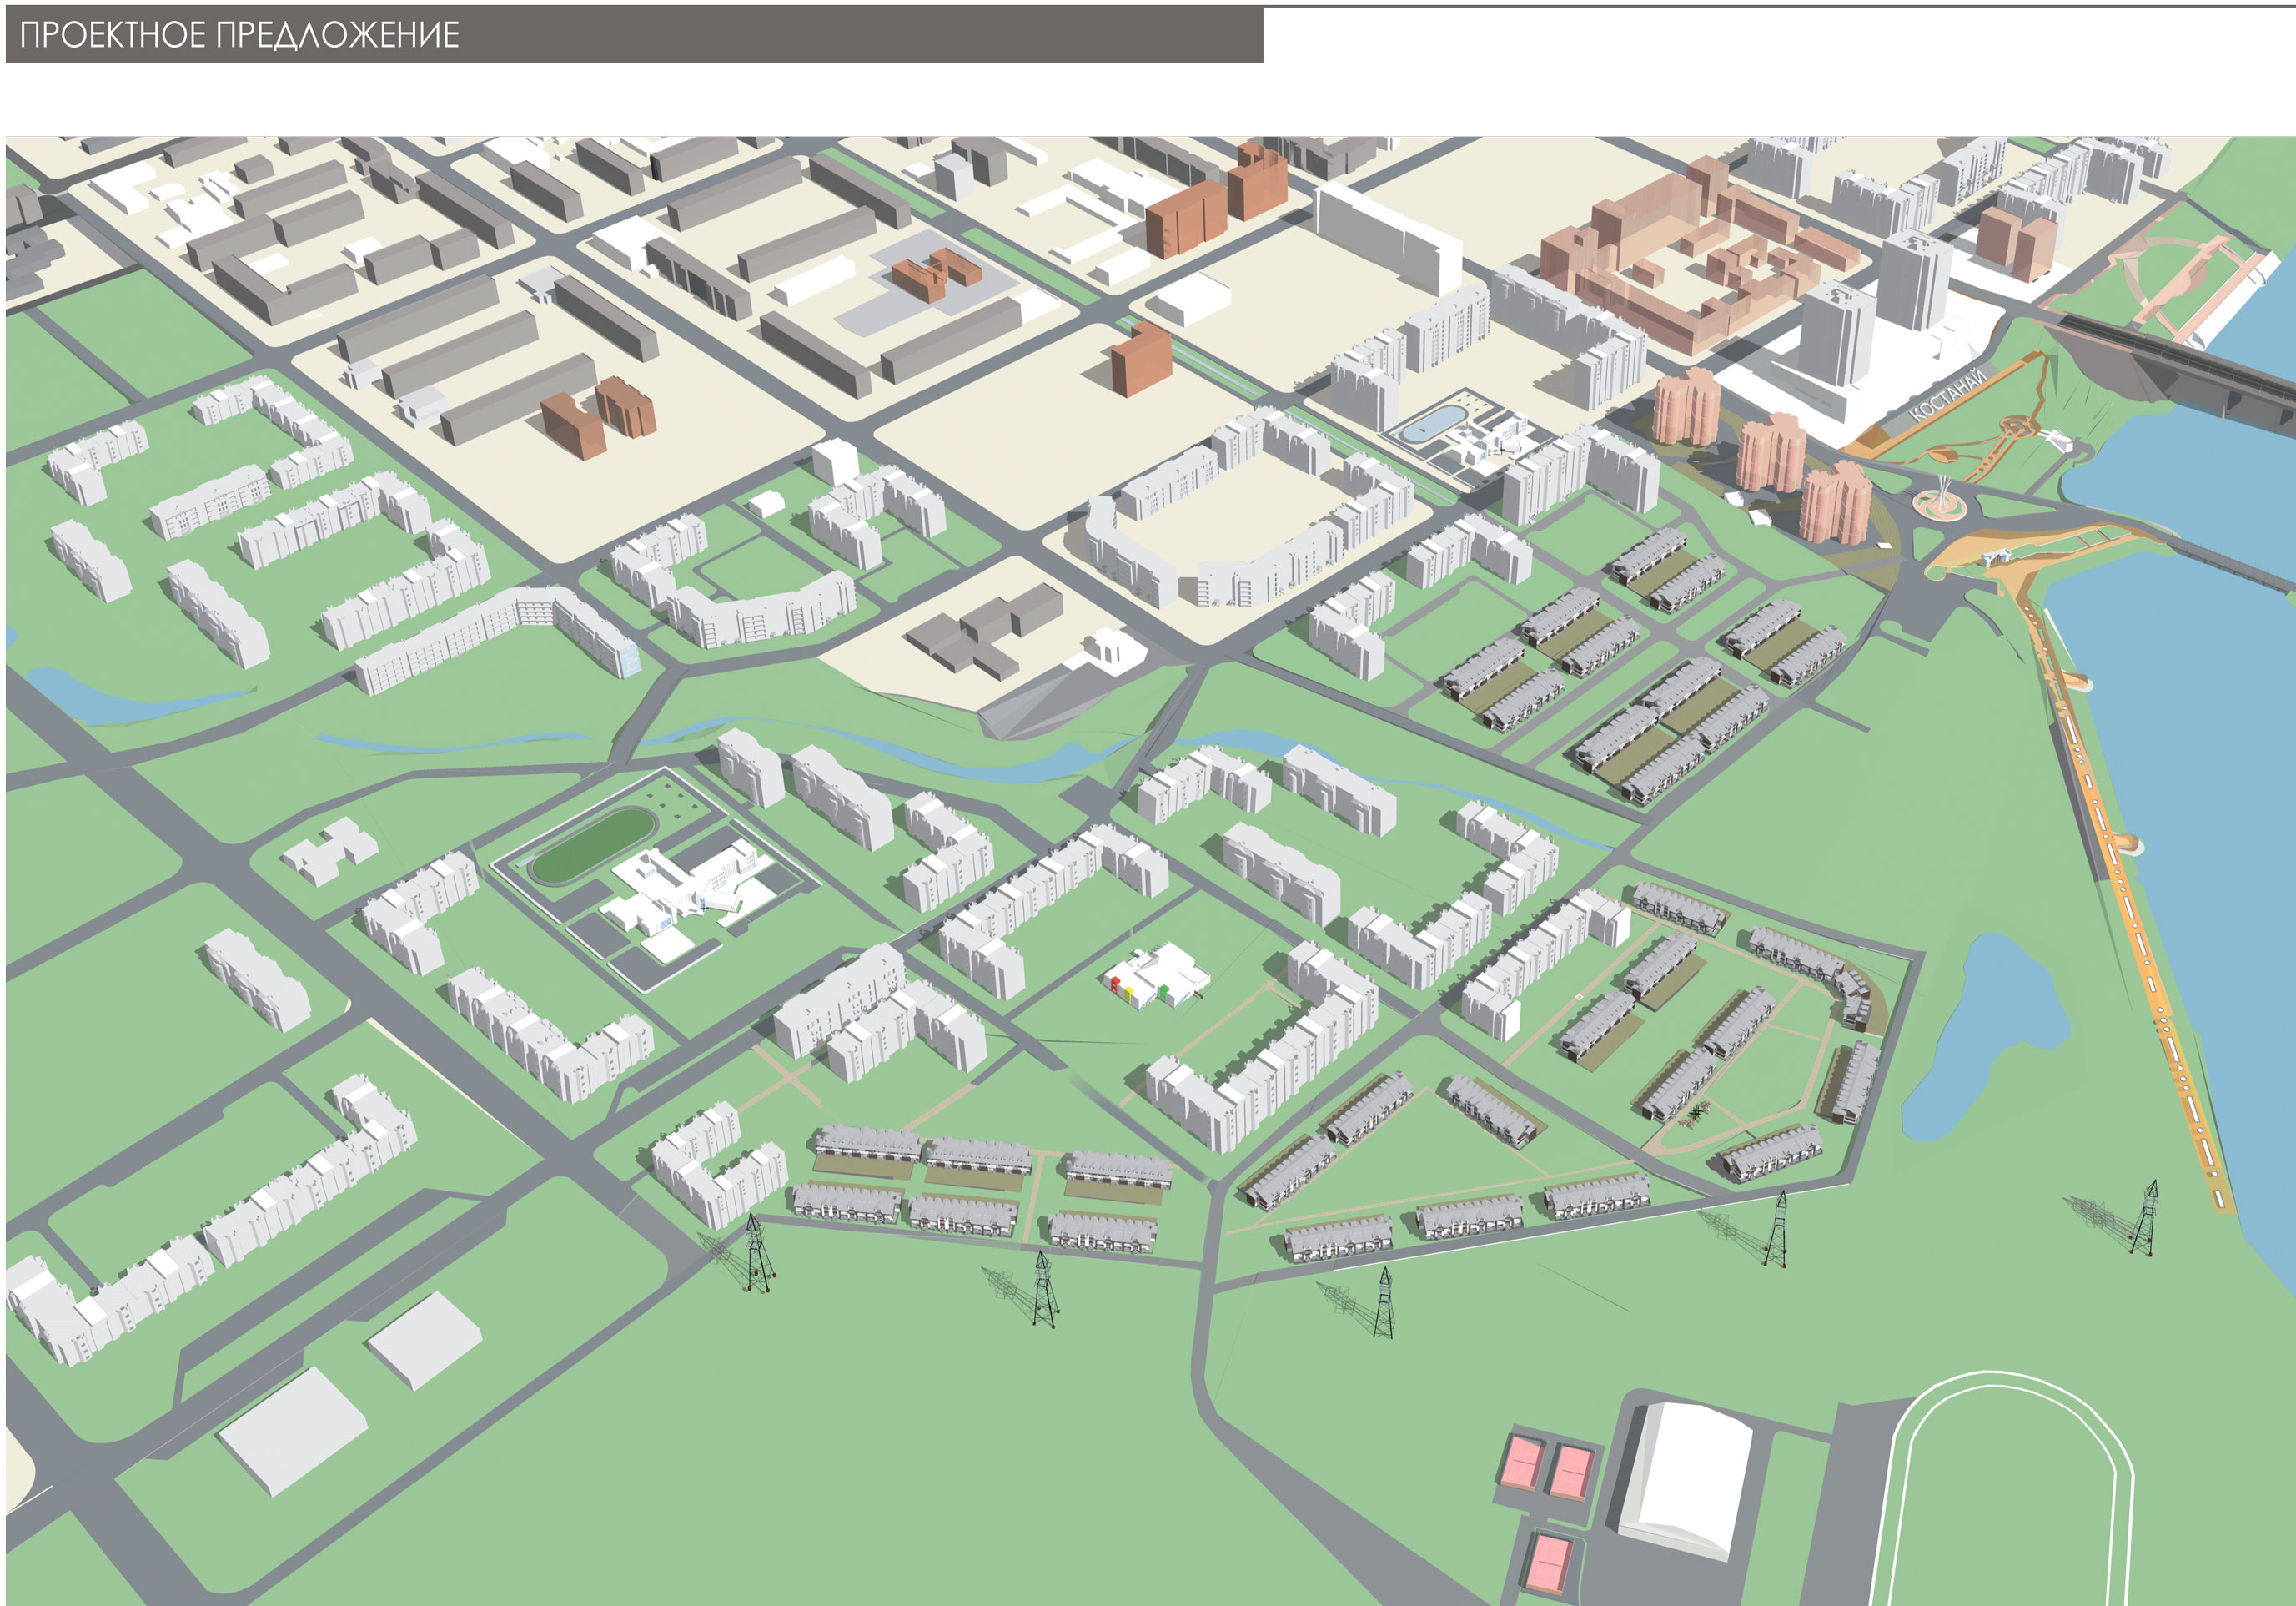This screenshot has height=1606, width=2296.
Task: Select the green oval school stadium field
Action: point(593,847)
